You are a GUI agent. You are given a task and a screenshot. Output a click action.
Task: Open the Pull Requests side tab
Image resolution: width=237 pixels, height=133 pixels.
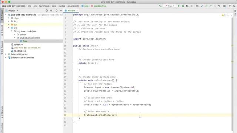pyautogui.click(x=2, y=48)
